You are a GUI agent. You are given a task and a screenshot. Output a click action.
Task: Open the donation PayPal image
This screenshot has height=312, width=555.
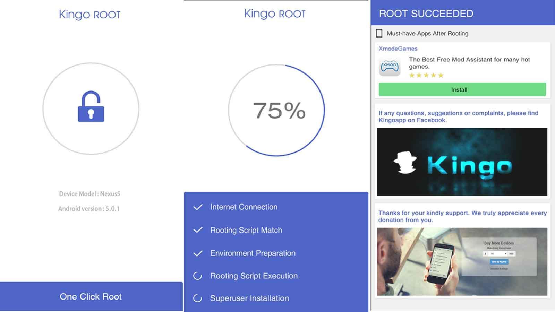click(462, 261)
